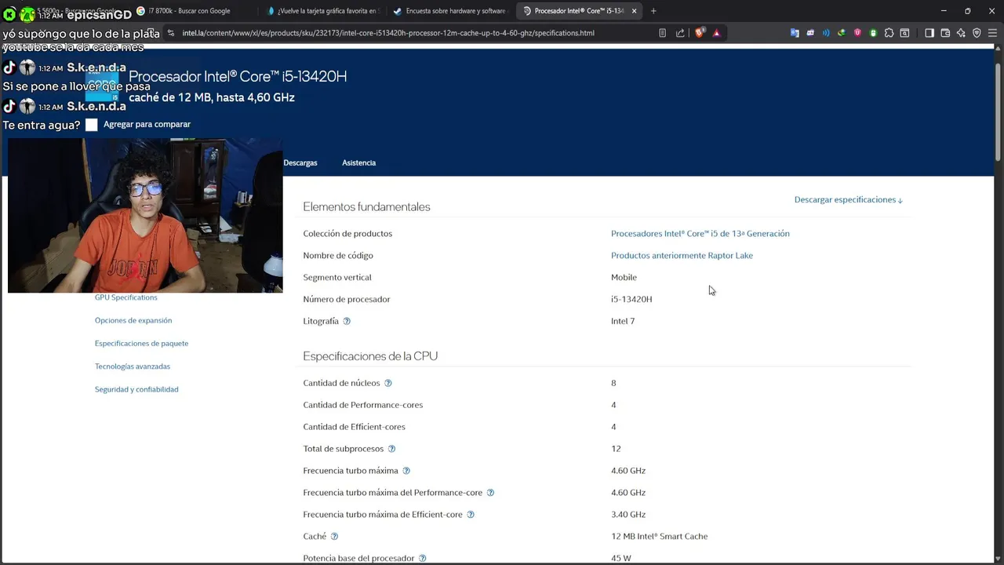Open Procesadores Intel Core i5 13ª Generación link
The image size is (1004, 565).
coord(700,234)
